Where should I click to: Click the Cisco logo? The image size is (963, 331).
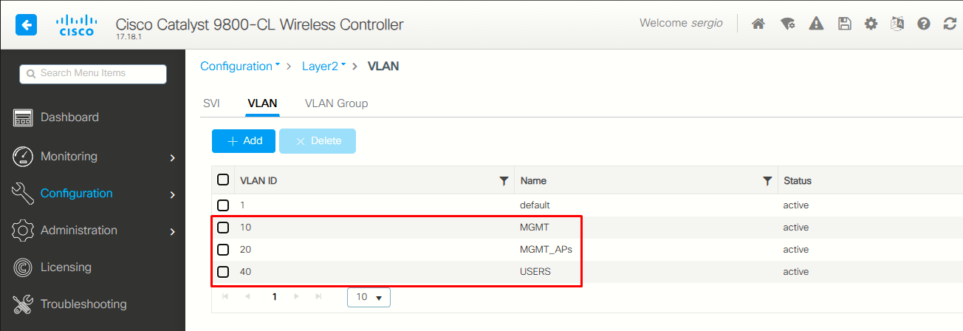75,25
